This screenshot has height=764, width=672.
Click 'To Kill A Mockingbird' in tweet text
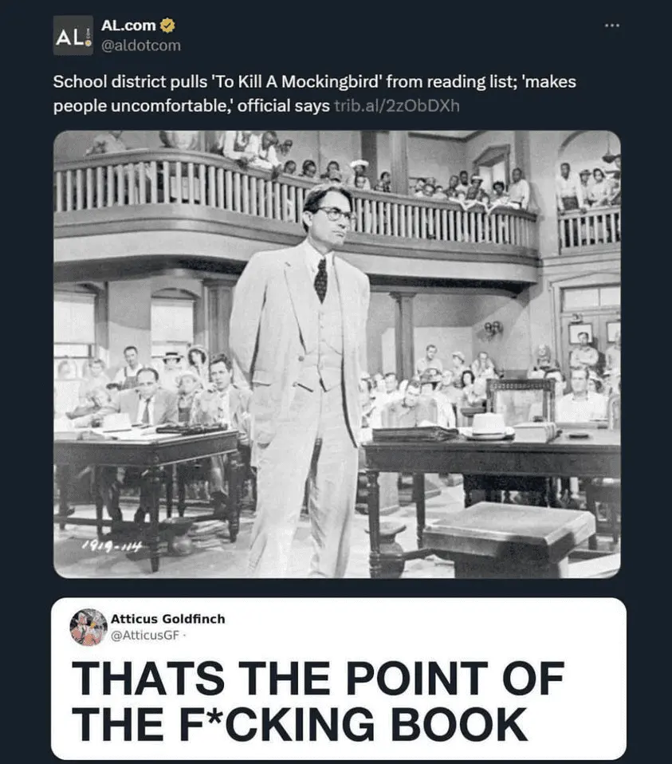(289, 82)
